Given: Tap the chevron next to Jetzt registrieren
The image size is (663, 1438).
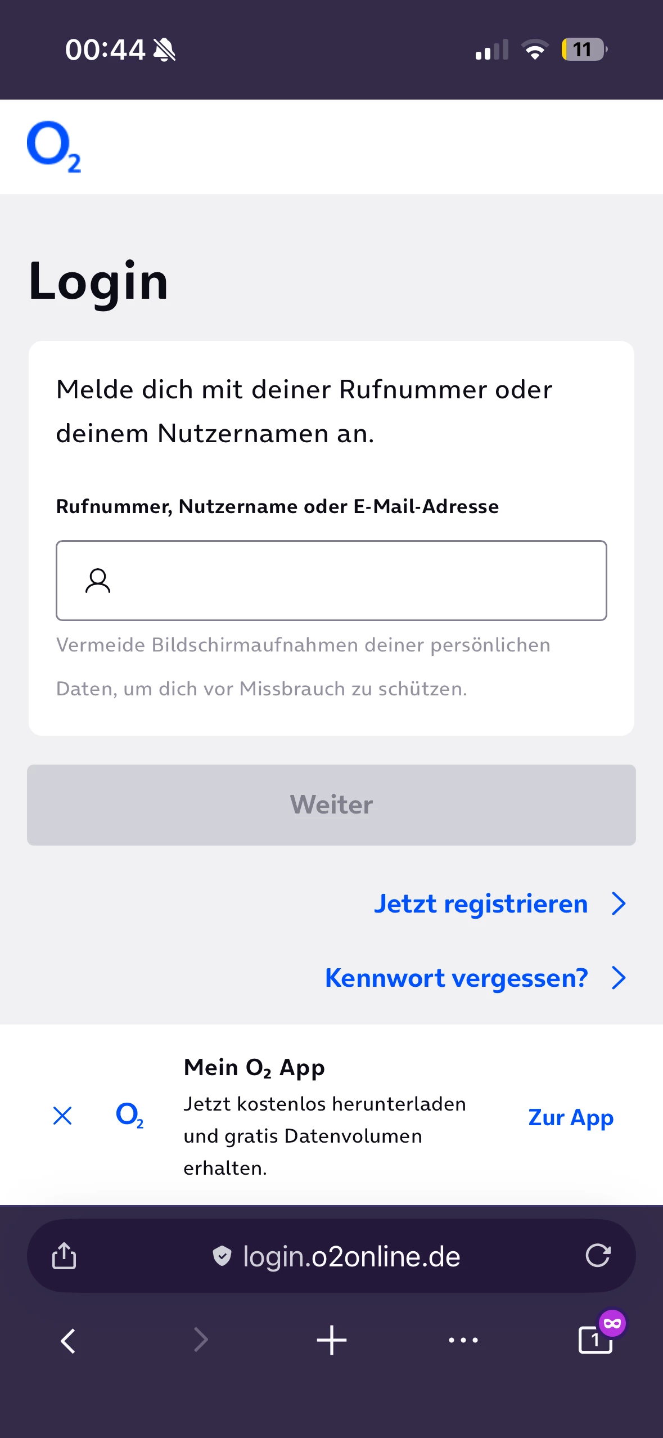Looking at the screenshot, I should 619,904.
